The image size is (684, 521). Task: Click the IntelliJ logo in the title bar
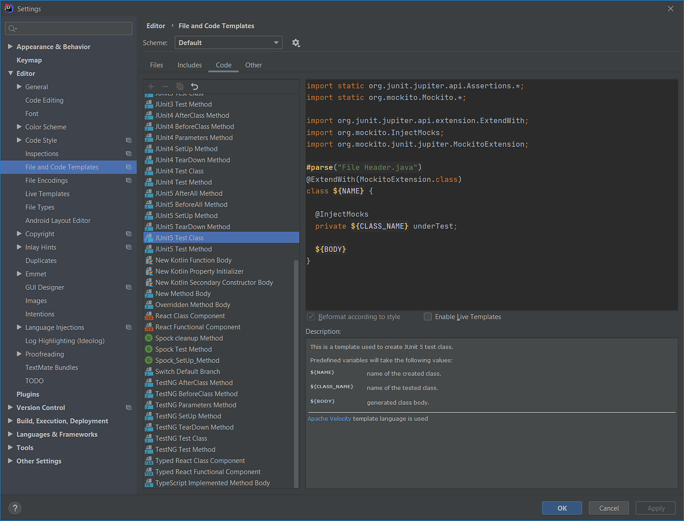8,8
